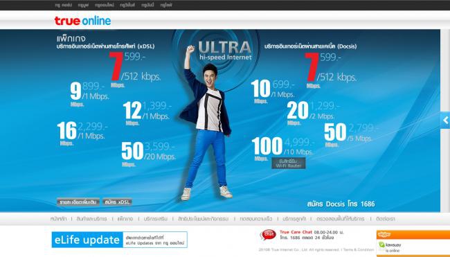This screenshot has width=450, height=257.
Task: Click the green kawsuay status icon
Action: (x=381, y=245)
